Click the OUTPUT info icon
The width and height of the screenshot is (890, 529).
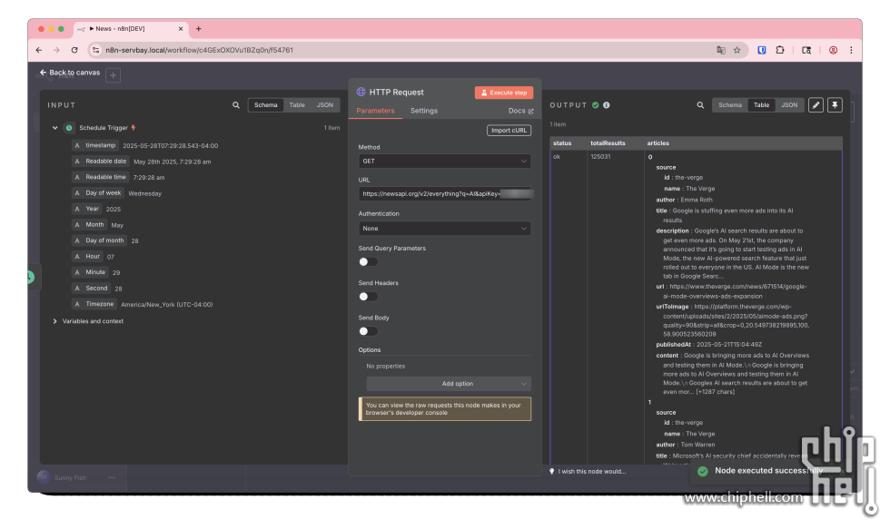607,105
